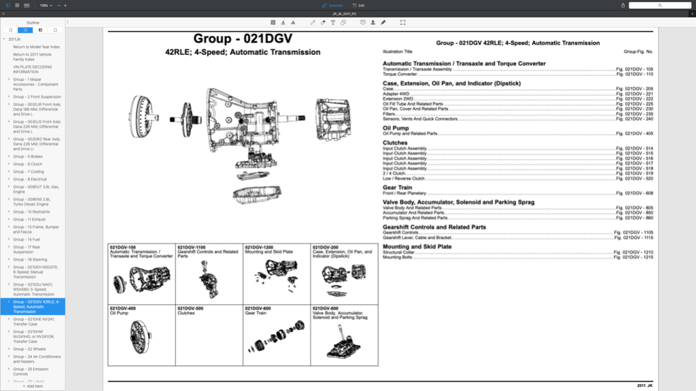Select the Eraser tool

click(x=323, y=22)
